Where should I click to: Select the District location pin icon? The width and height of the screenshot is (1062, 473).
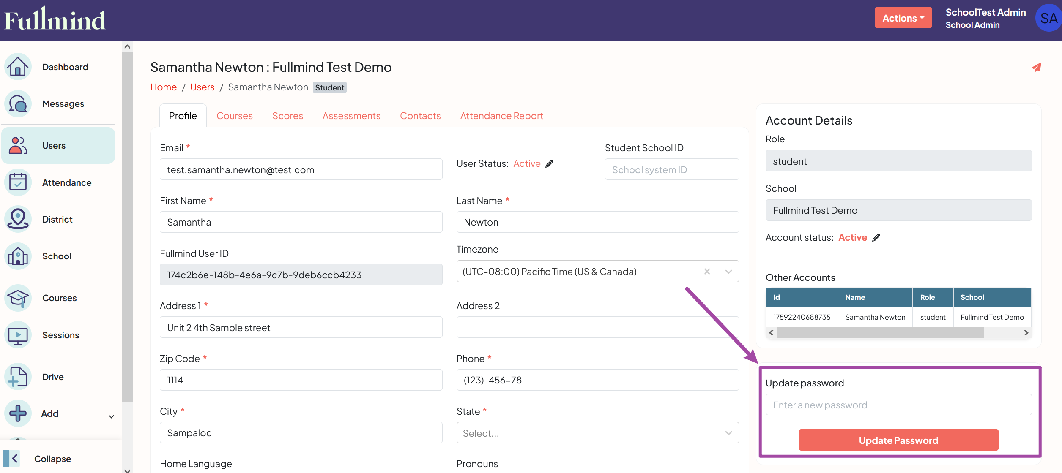pos(18,219)
